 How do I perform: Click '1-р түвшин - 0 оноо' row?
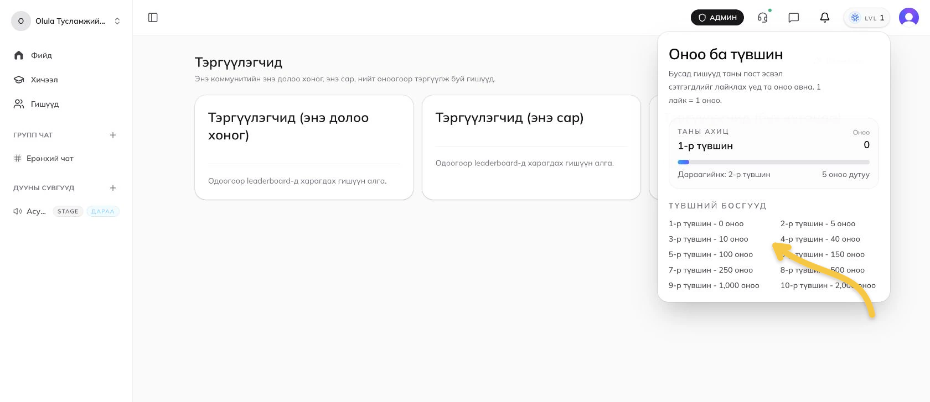point(706,224)
